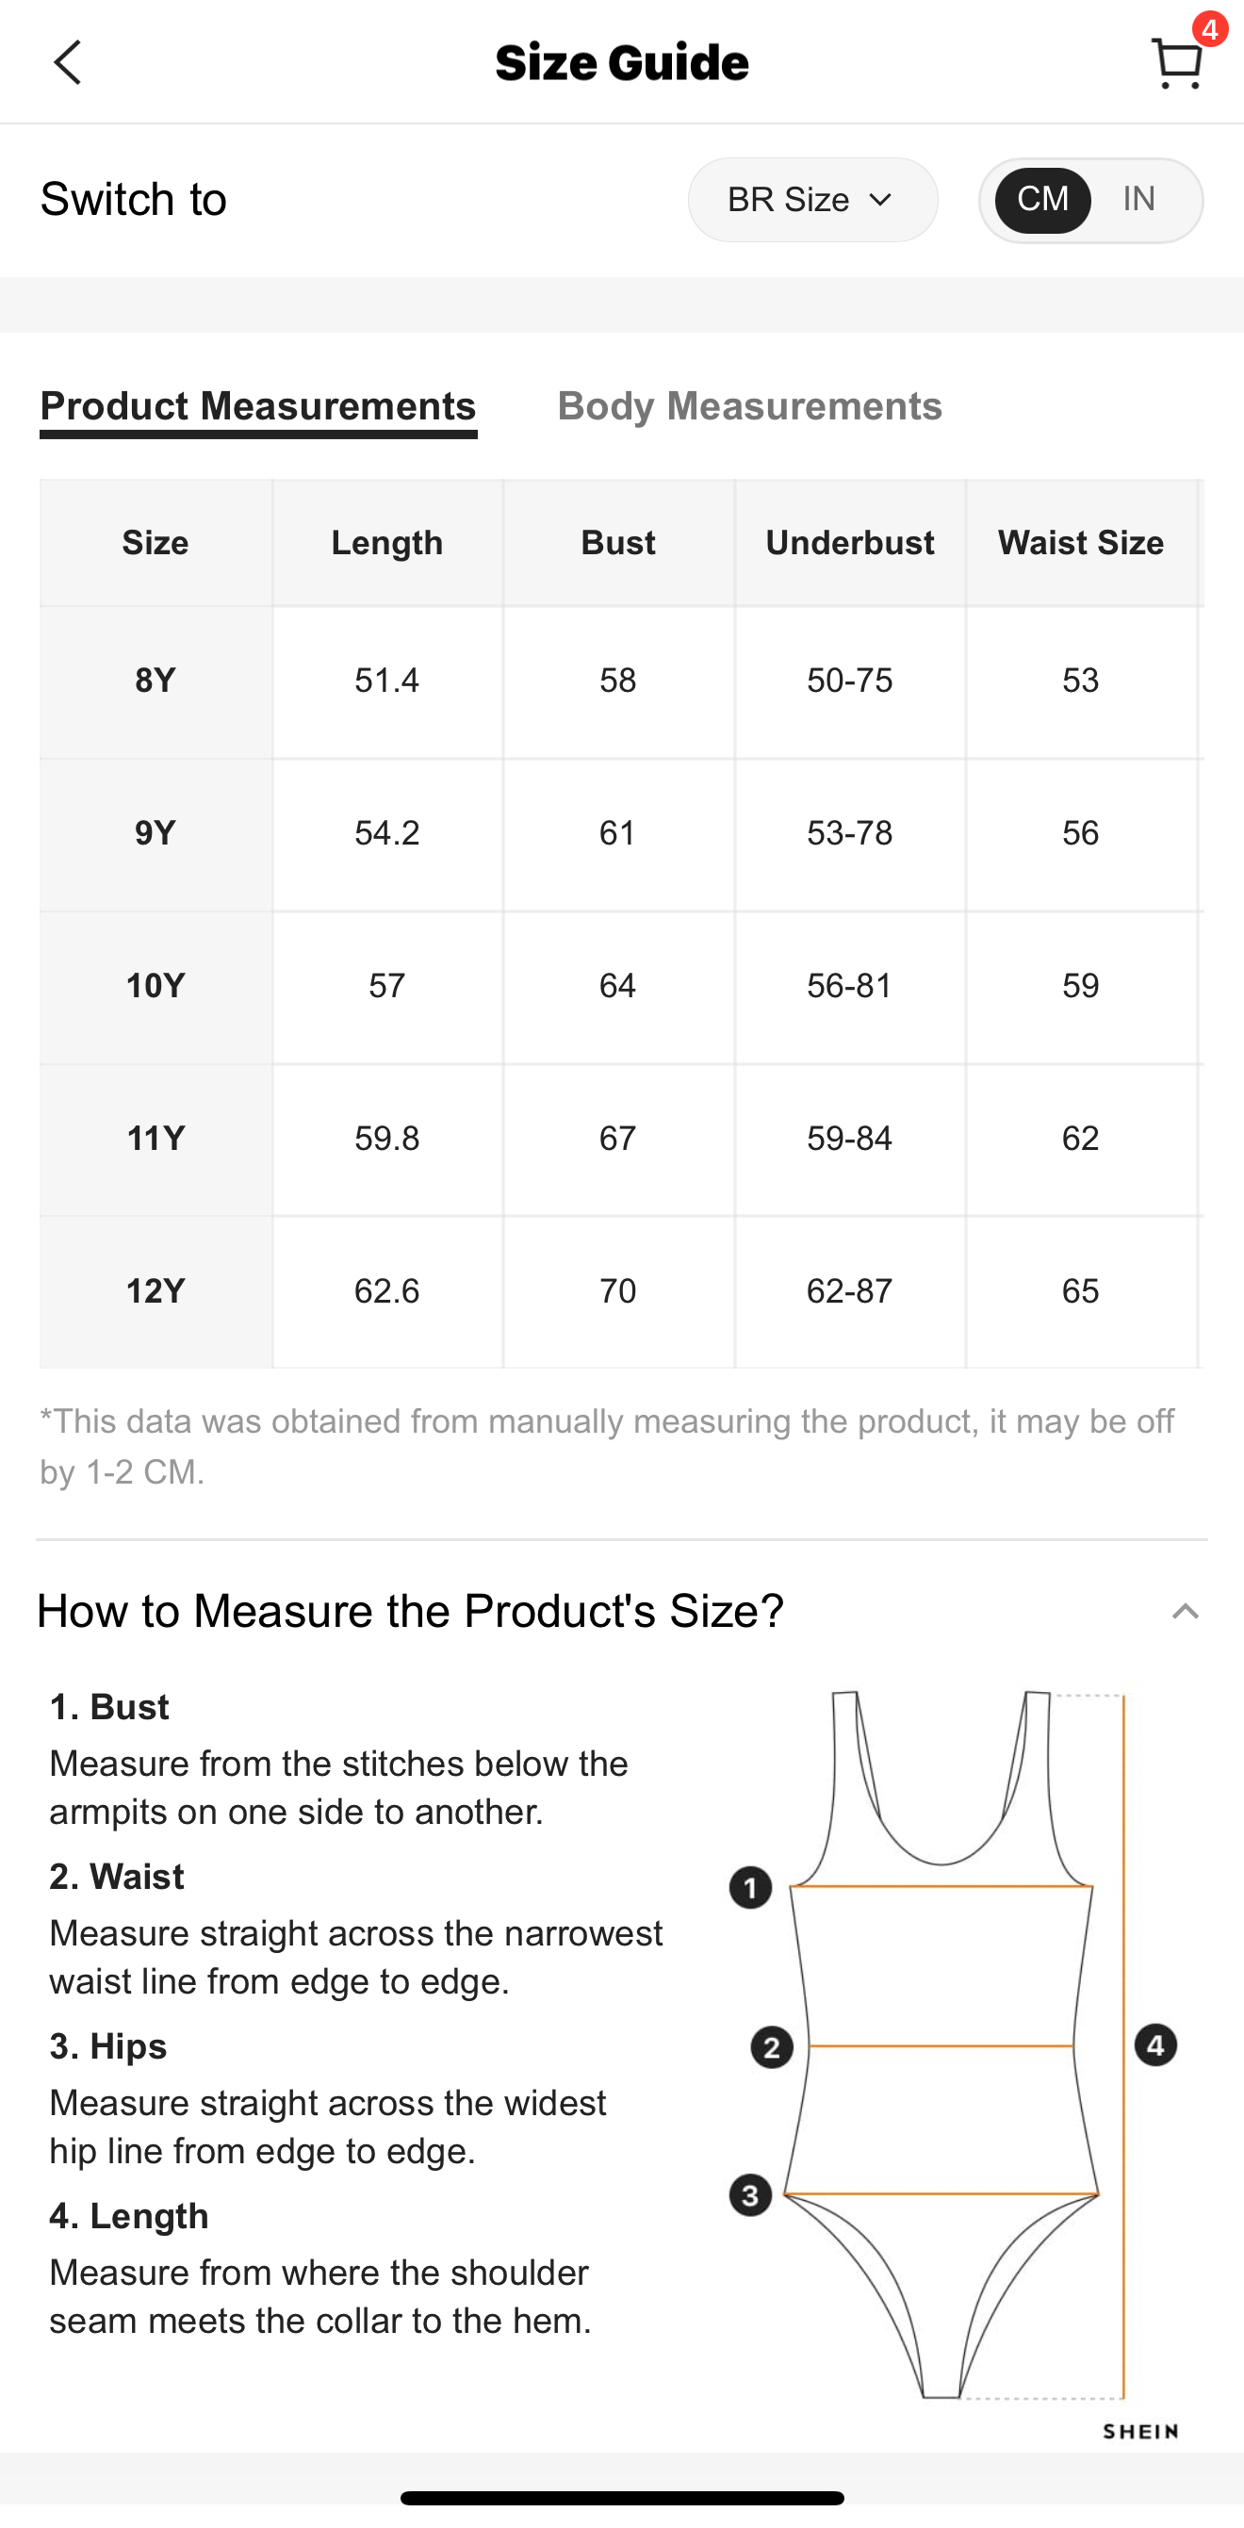Tap the cart badge showing 4
This screenshot has height=2528, width=1244.
[x=1211, y=28]
